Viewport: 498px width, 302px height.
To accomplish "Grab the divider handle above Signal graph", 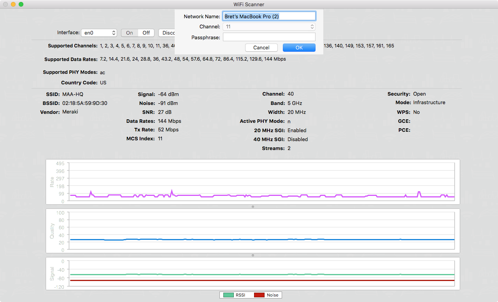I will 253,255.
